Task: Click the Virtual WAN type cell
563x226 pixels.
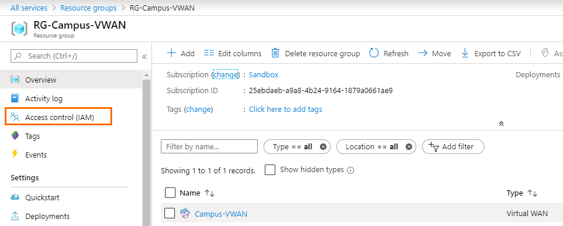Action: [527, 214]
